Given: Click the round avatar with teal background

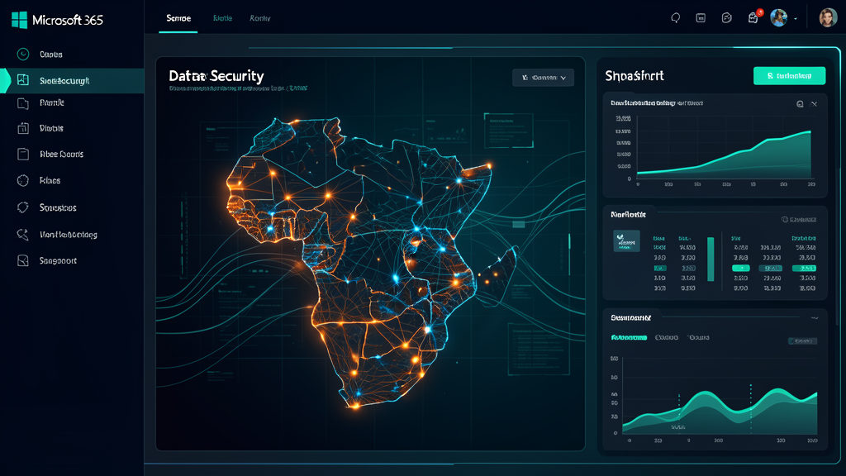Looking at the screenshot, I should (778, 18).
